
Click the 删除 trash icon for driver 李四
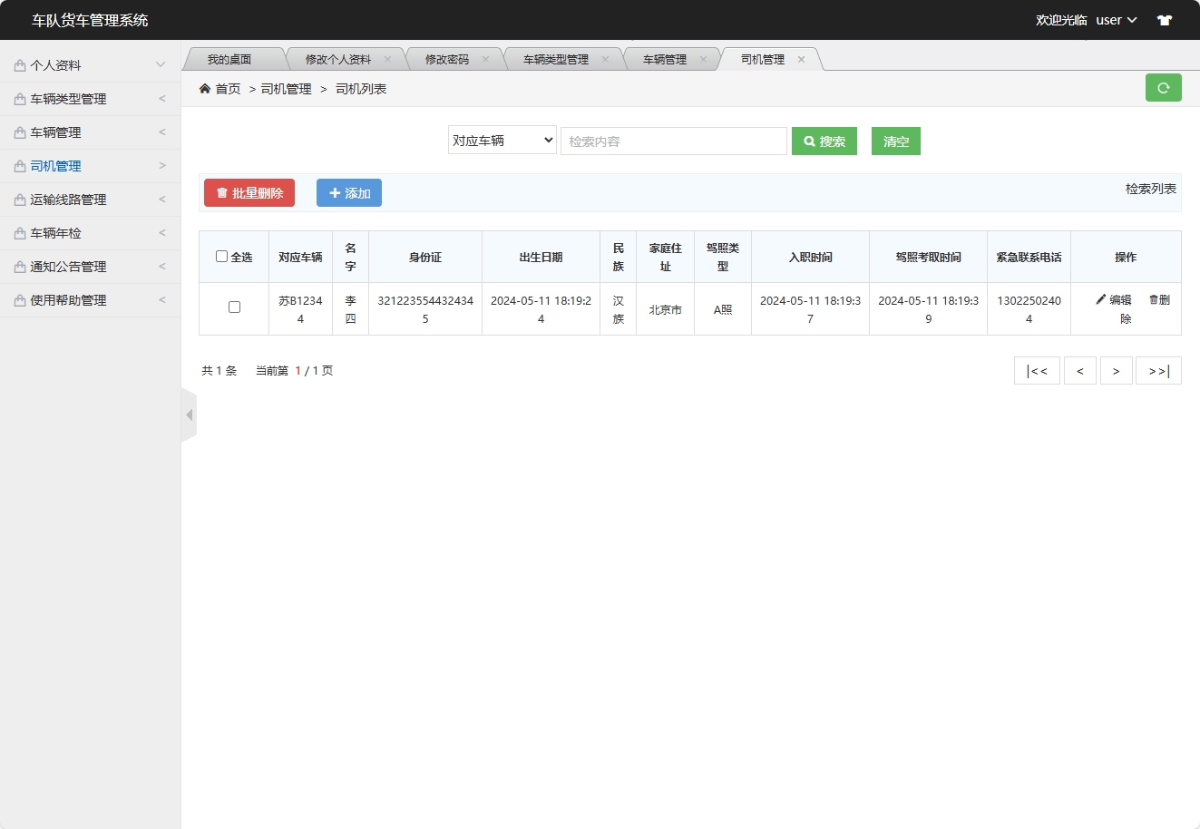pos(1152,299)
